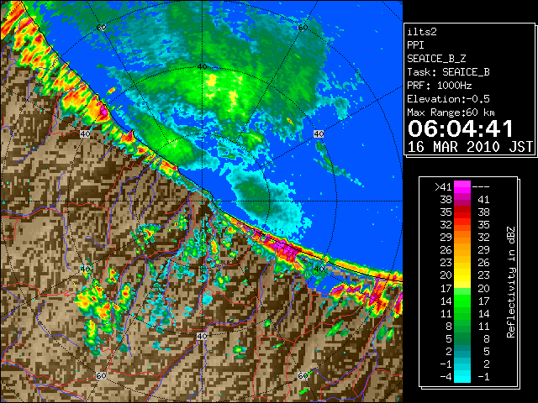Click the 'Reflectivity in dBZ' axis label
The width and height of the screenshot is (538, 403).
(510, 282)
